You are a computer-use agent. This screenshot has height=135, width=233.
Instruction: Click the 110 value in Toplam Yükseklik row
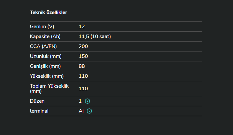pyautogui.click(x=83, y=89)
